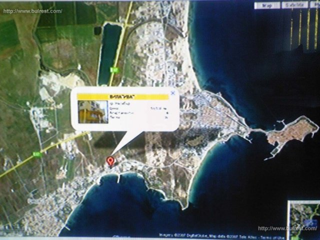The height and width of the screenshot is (240, 320).
Task: Click the bulrest.com watermark at top left
Action: pos(33,11)
